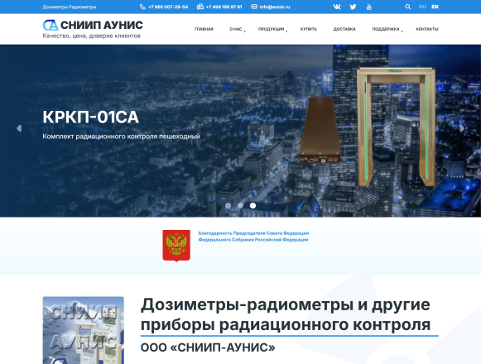
Task: Open the Twitter bird icon
Action: pos(353,7)
